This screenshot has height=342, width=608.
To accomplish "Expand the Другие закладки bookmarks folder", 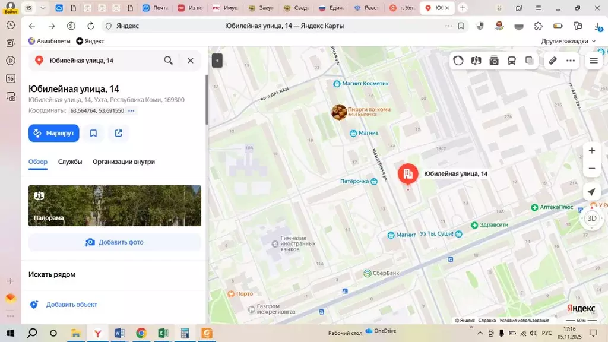I will 568,41.
